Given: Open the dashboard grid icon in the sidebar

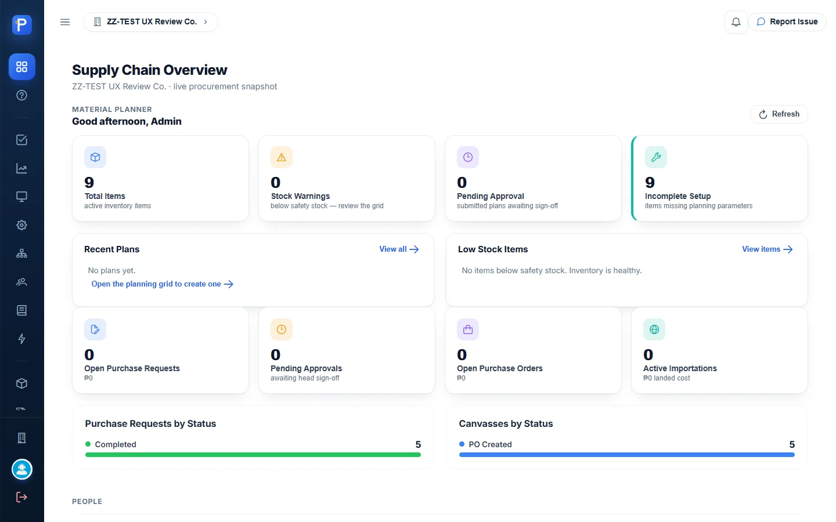Looking at the screenshot, I should [22, 67].
